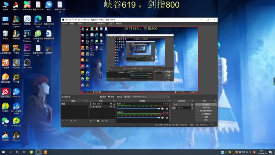Open the transition properties gear beside 淡出
This screenshot has width=275, height=155.
[x=192, y=104]
